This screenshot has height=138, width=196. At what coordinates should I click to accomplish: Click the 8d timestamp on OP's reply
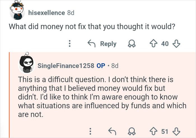pos(115,66)
